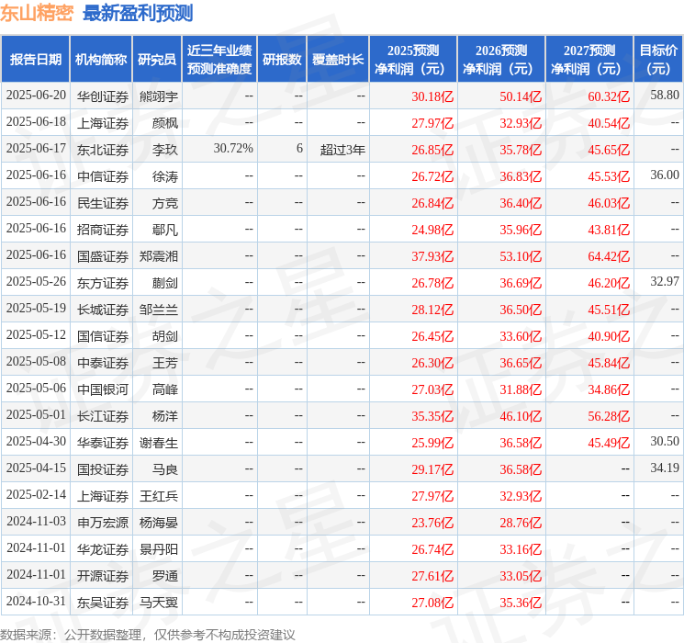Select the 2025预测净利润 column header
Image resolution: width=684 pixels, height=643 pixels.
(x=413, y=60)
